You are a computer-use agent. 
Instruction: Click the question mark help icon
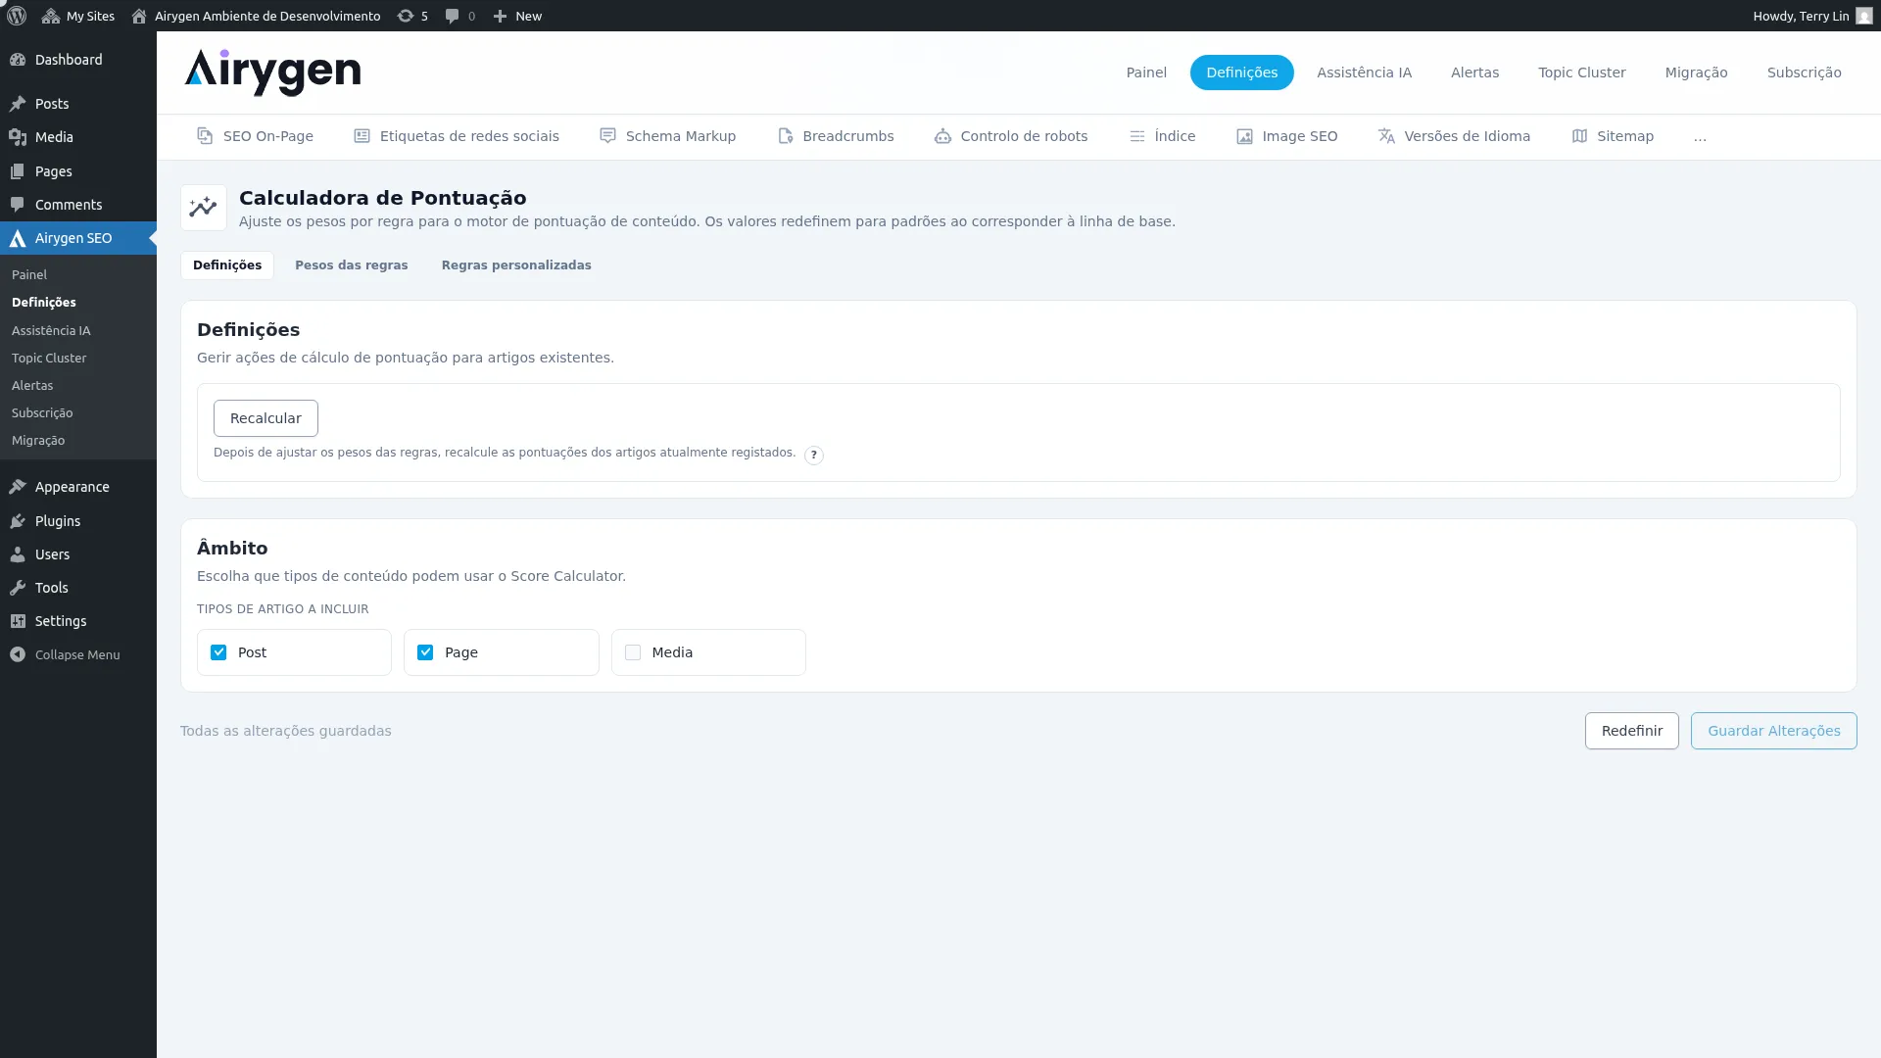click(x=813, y=455)
